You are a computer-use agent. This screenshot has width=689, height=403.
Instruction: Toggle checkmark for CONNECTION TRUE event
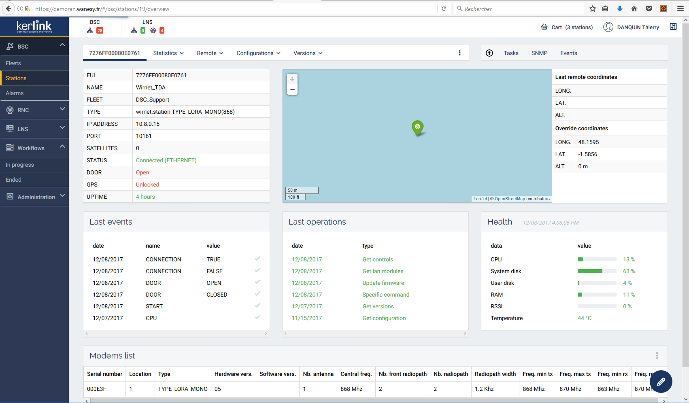(x=257, y=259)
